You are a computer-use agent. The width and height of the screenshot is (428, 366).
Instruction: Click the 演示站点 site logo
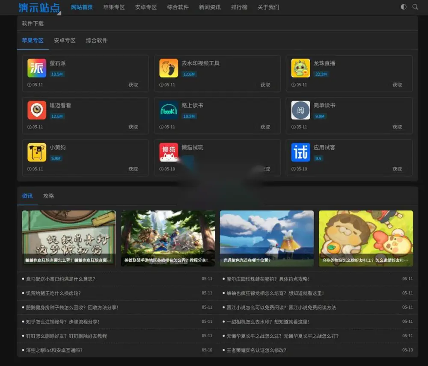[40, 8]
